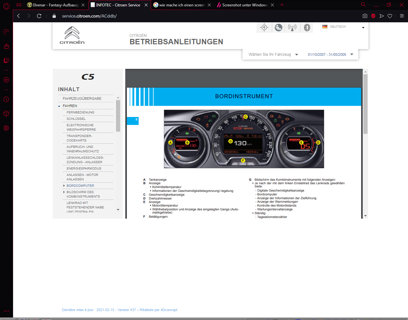Screen dimensions: 408x320
Task: Search in tabs magnifier icon
Action: point(363,4)
